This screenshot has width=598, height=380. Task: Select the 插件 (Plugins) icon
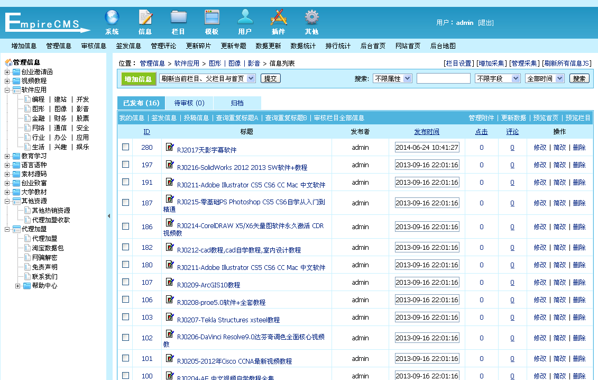coord(279,21)
